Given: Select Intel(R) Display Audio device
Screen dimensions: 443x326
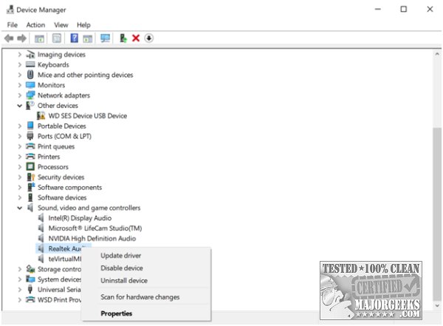Looking at the screenshot, I should pyautogui.click(x=80, y=218).
